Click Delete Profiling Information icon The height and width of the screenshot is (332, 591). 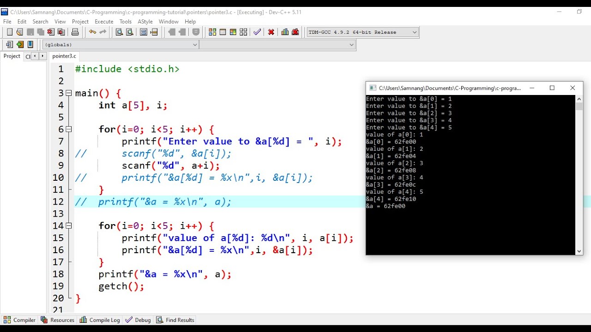pos(295,32)
